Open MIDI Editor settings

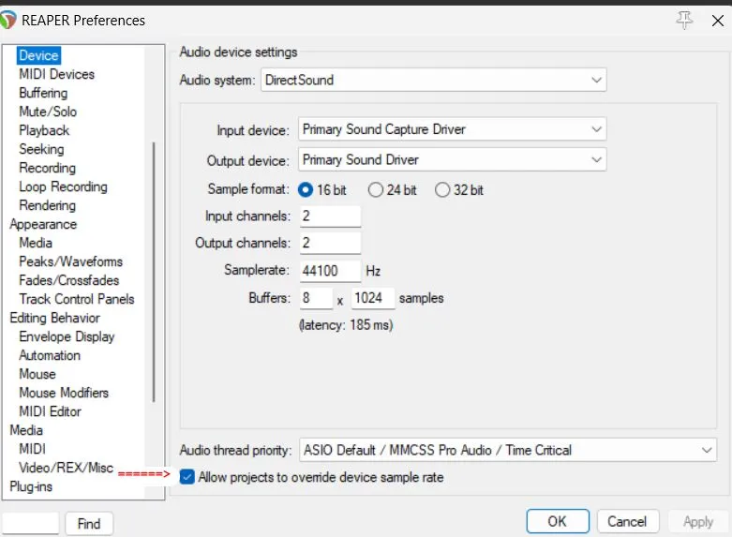pyautogui.click(x=50, y=411)
